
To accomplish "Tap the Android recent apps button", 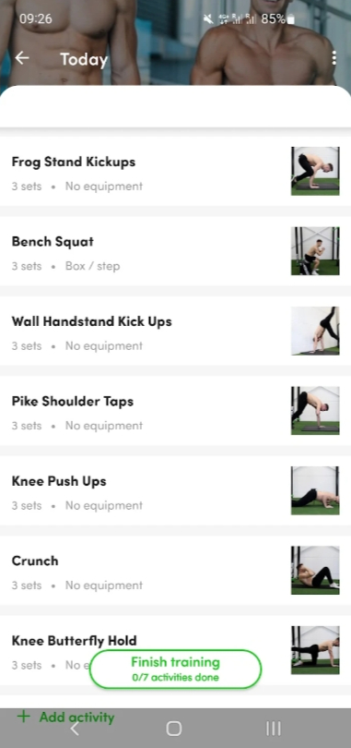I will pos(273,729).
